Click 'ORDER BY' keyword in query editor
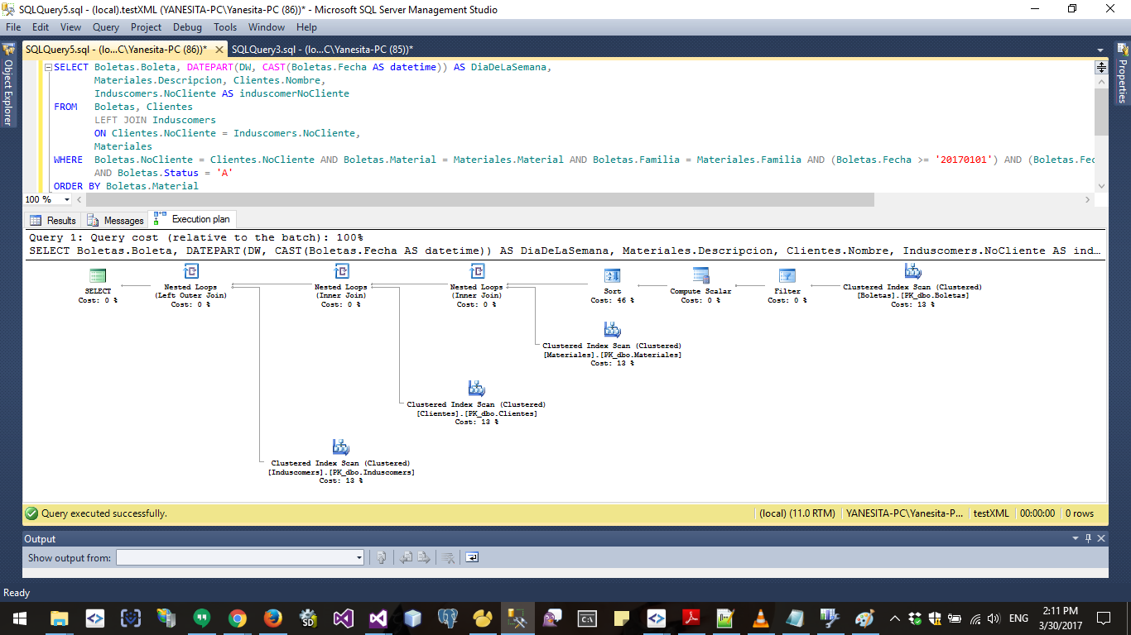The image size is (1131, 635). [77, 186]
